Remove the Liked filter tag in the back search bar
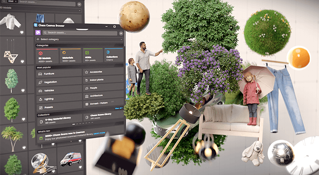The width and height of the screenshot is (319, 175). pos(16,1)
